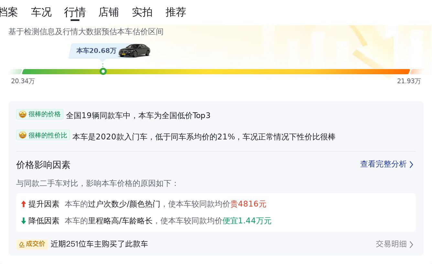The image size is (432, 264).
Task: Click the red up-arrow 提升因素 icon
Action: (x=23, y=204)
